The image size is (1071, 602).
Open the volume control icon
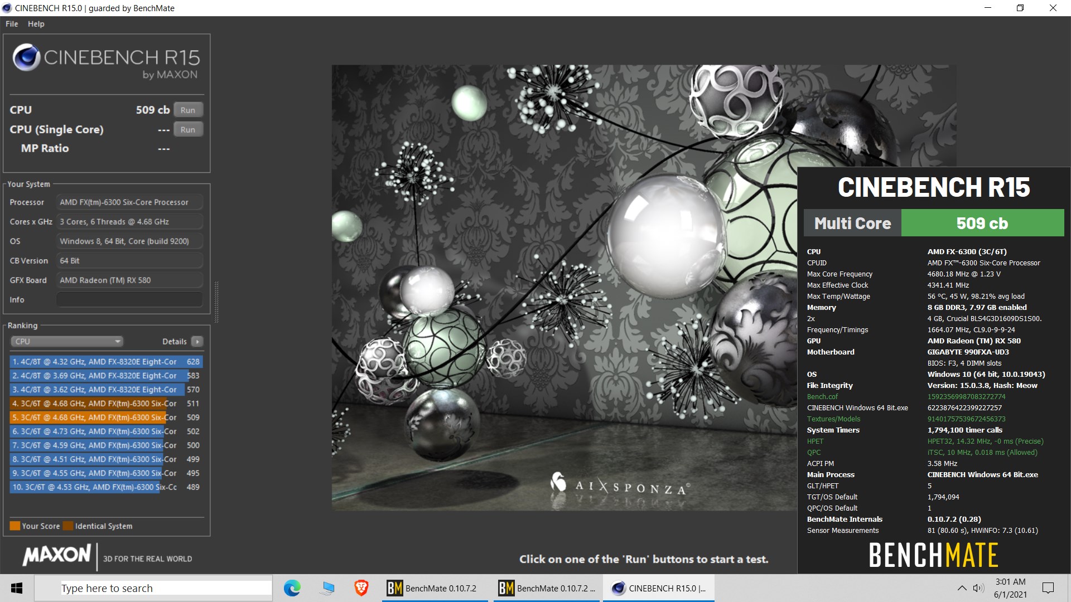pos(978,588)
